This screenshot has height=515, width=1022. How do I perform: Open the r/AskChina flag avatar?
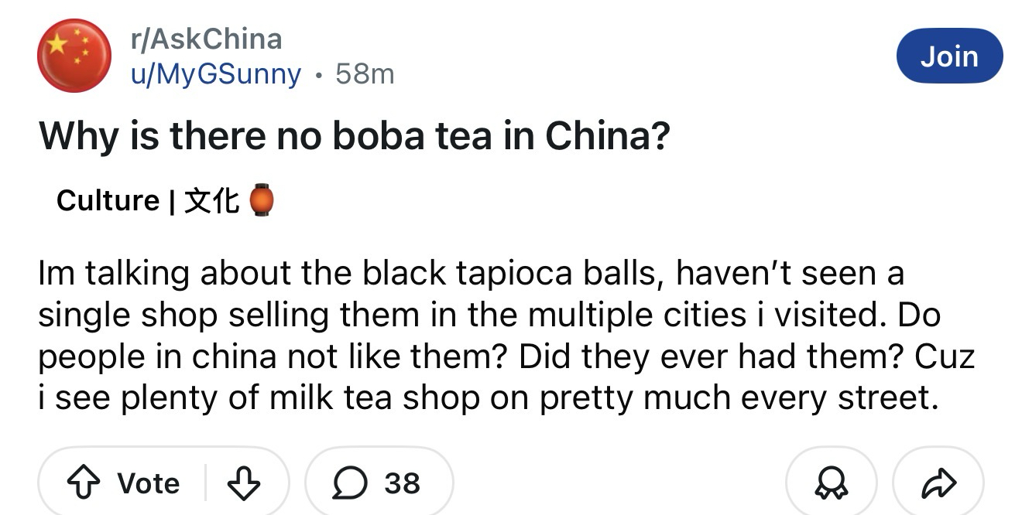74,56
